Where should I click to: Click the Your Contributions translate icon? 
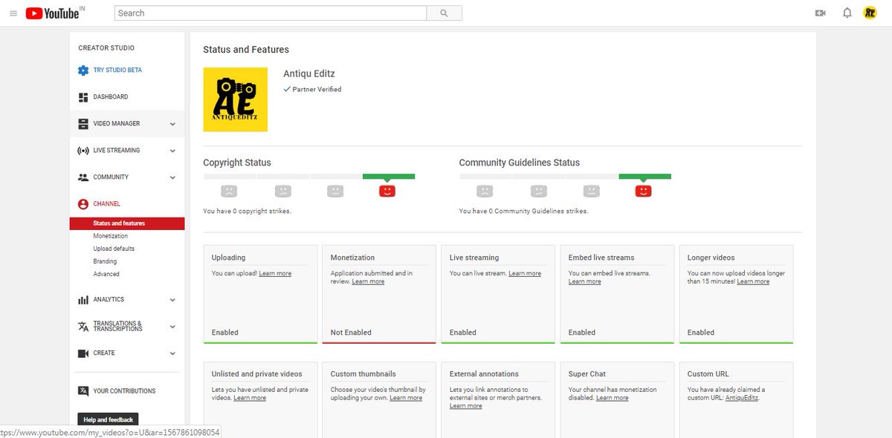83,391
